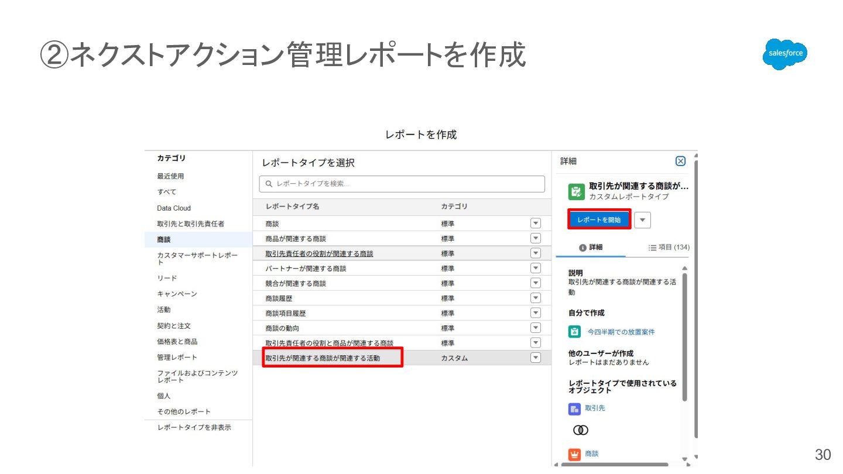Select 管理レポート category
The width and height of the screenshot is (843, 474).
[177, 358]
